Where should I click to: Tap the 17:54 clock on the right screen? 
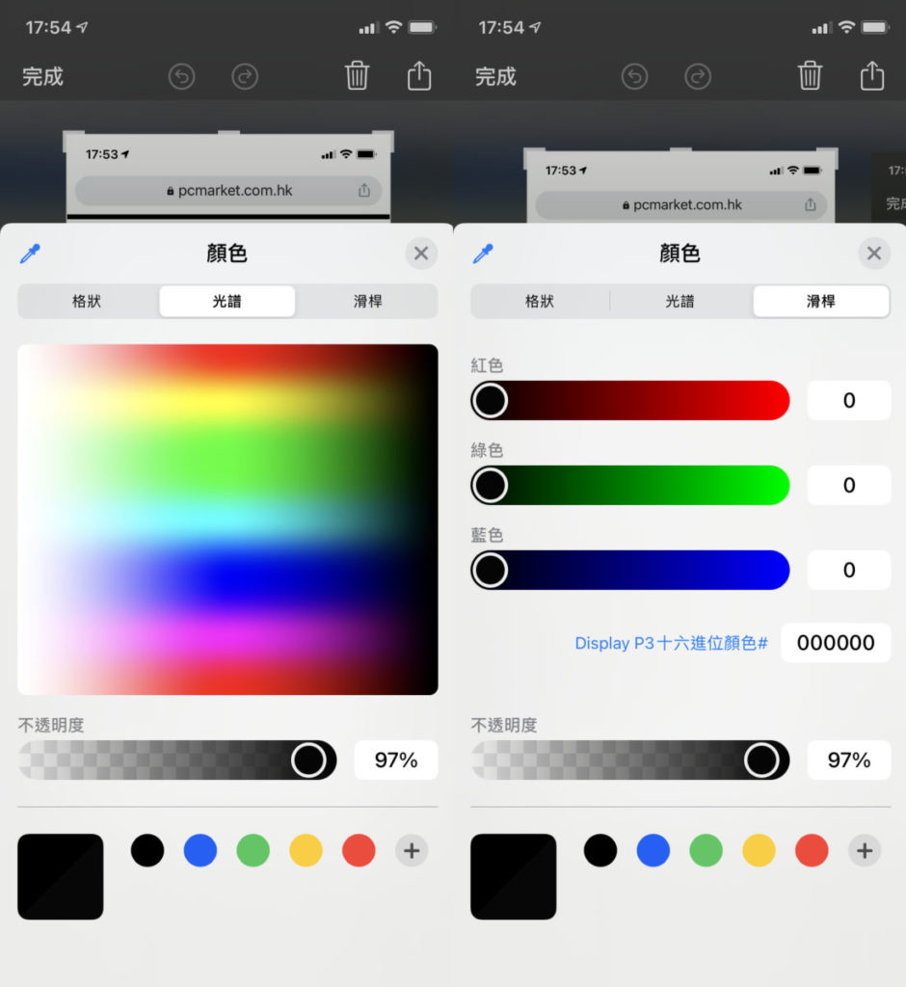point(501,28)
